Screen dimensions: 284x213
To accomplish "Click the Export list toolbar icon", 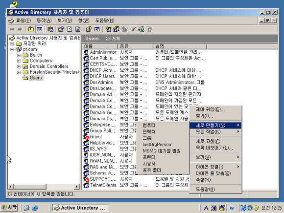I will 78,29.
